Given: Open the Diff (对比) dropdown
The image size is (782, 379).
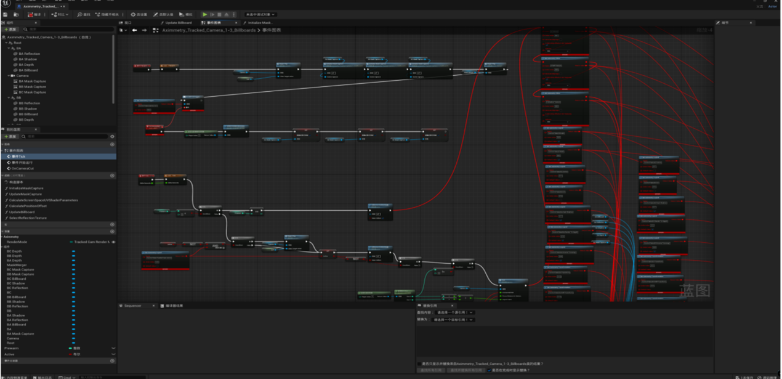Looking at the screenshot, I should 61,14.
